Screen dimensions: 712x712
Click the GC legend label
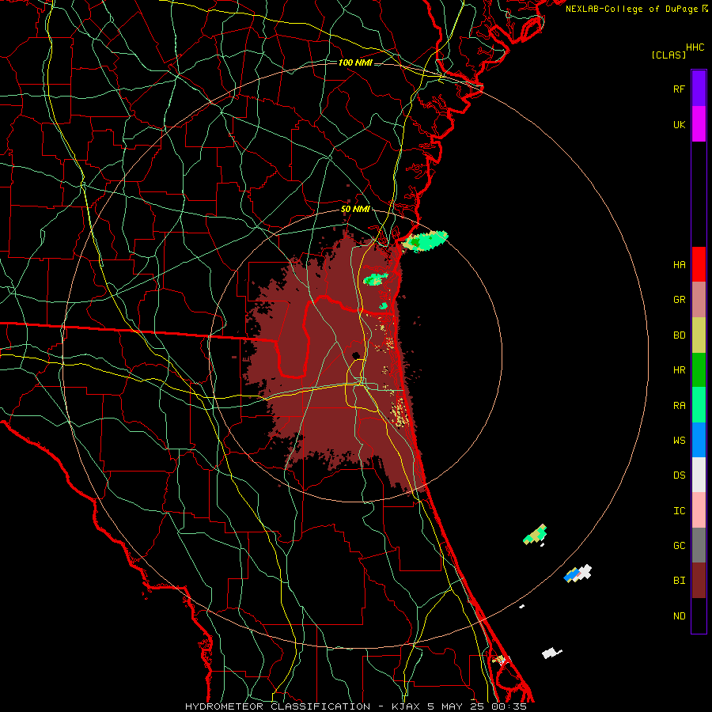click(679, 546)
